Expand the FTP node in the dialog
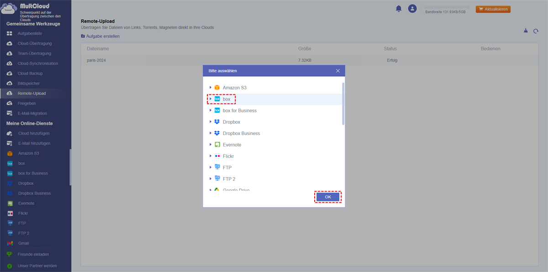 tap(211, 167)
